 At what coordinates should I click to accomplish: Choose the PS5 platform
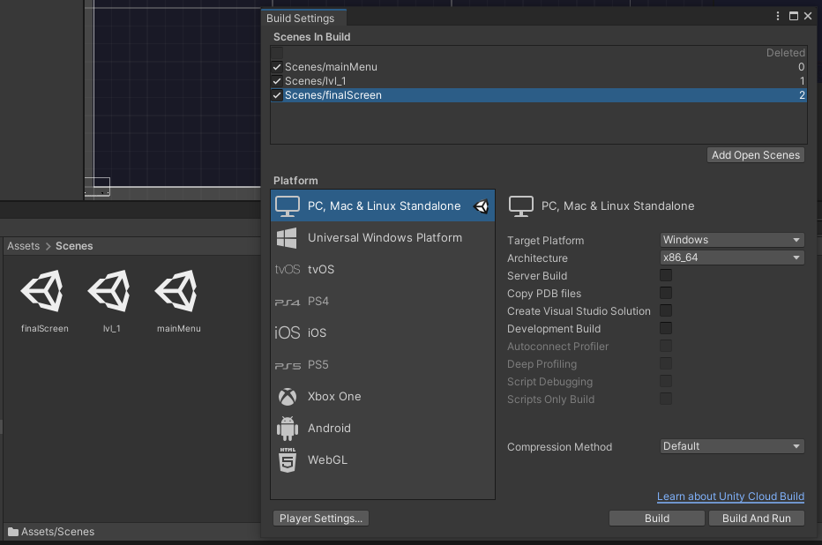click(383, 365)
